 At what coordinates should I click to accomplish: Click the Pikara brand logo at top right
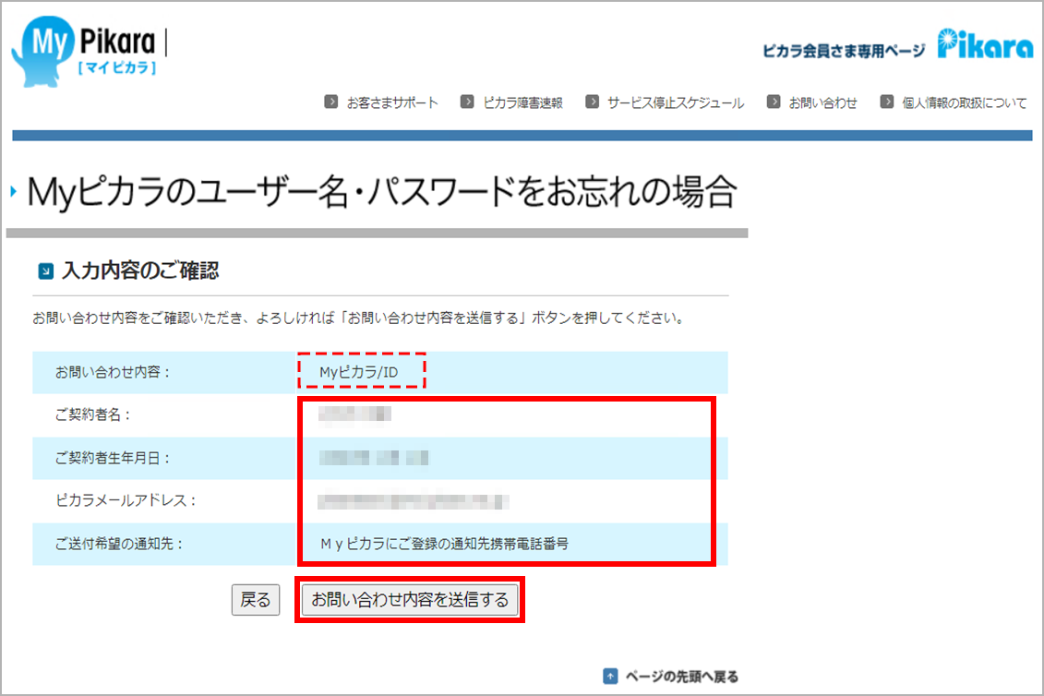point(986,44)
